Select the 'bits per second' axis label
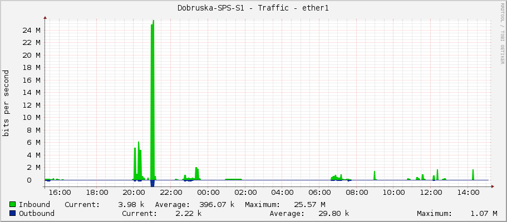The height and width of the screenshot is (222, 507). [x=6, y=103]
